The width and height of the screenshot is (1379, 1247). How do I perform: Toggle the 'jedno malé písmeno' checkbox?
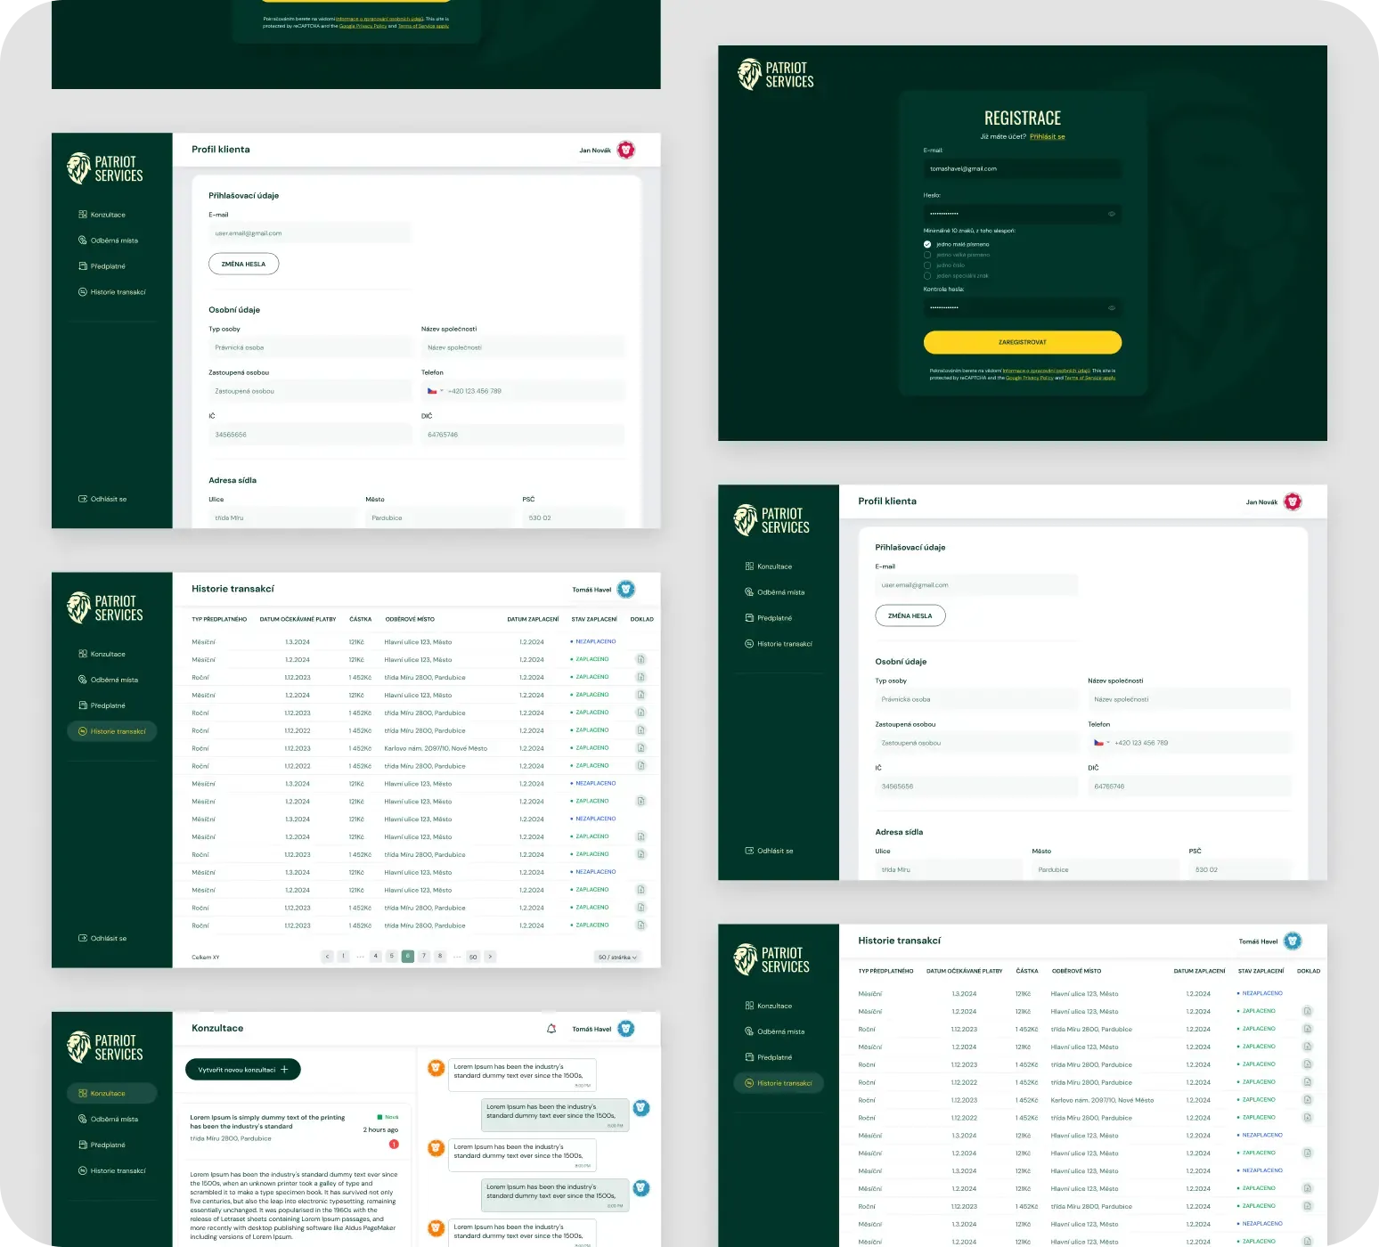(x=927, y=244)
